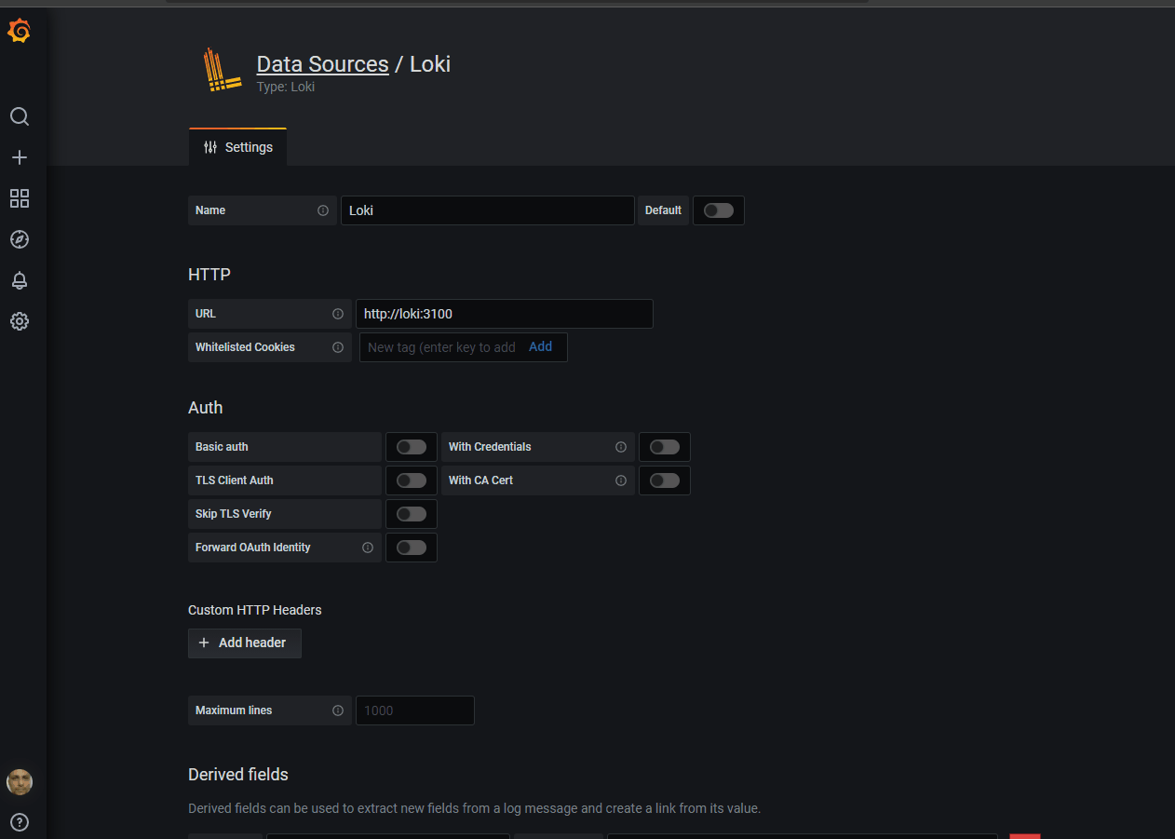Toggle With CA Cert on
1175x839 pixels.
(x=665, y=480)
